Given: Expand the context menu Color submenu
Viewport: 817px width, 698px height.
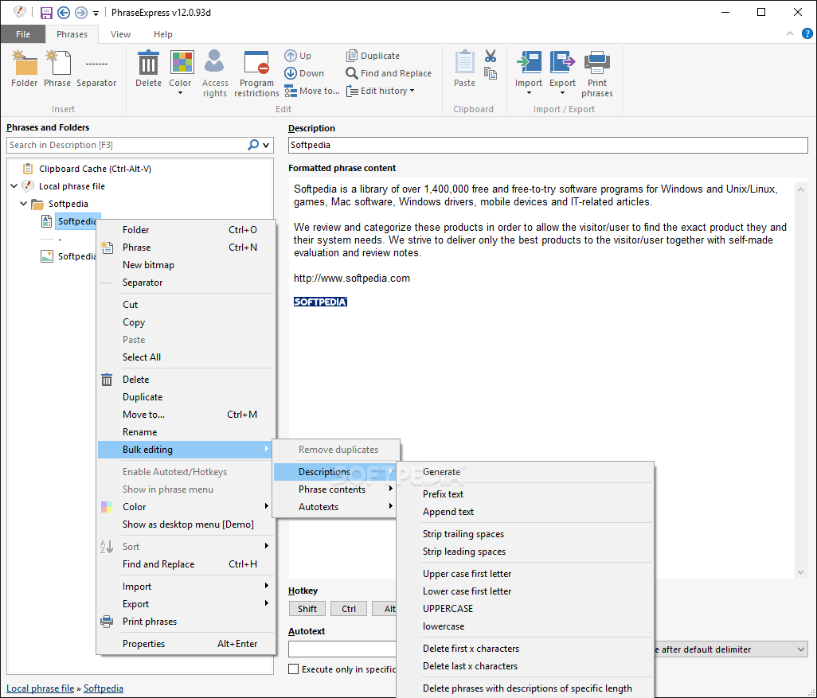Looking at the screenshot, I should click(186, 507).
